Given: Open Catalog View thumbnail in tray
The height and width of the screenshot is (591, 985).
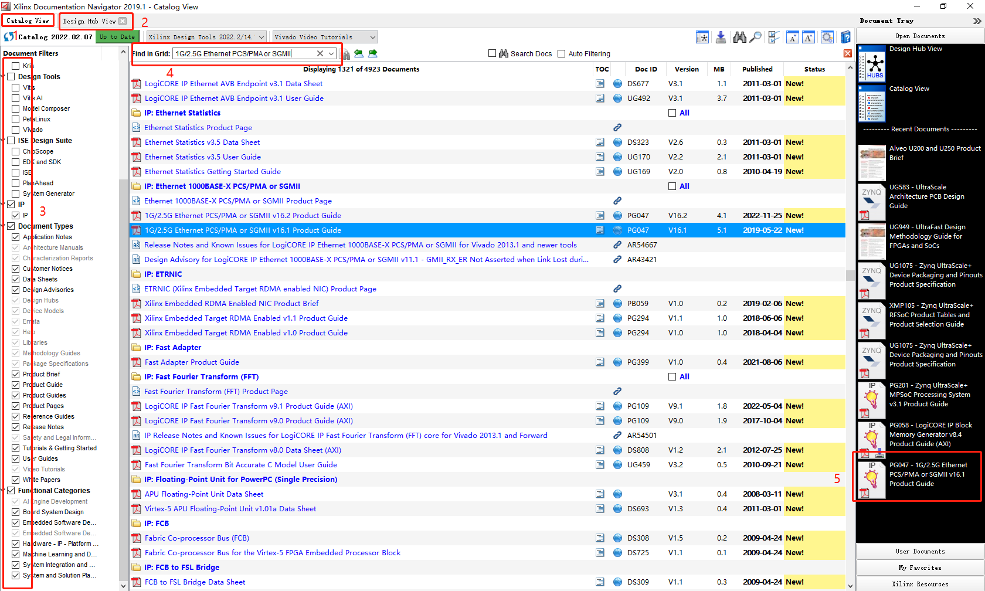Looking at the screenshot, I should point(872,103).
